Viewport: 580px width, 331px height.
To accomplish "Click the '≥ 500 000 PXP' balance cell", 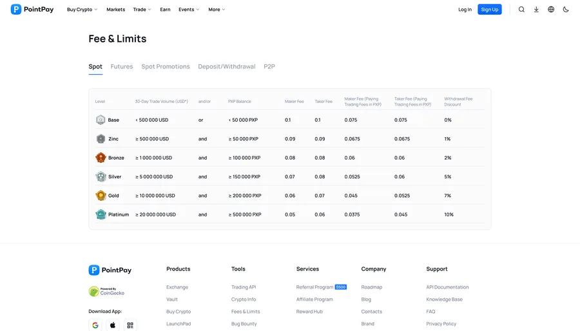I will tap(245, 214).
